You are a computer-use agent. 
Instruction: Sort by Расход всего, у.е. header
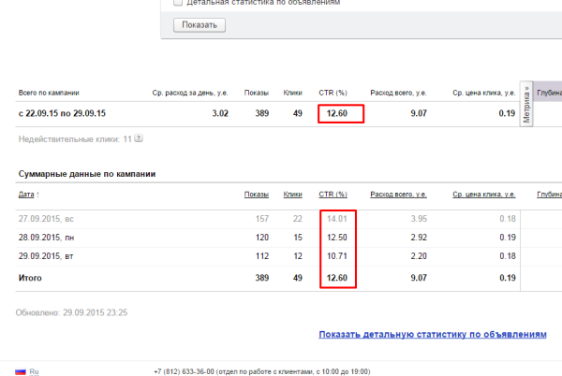(398, 195)
